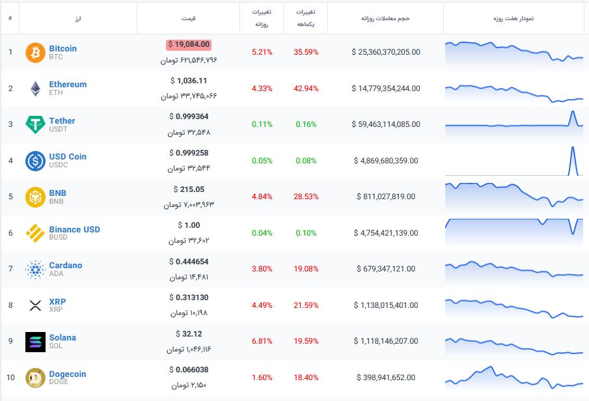This screenshot has height=401, width=589.
Task: Click the Cardano price $ 0.444654
Action: (189, 262)
